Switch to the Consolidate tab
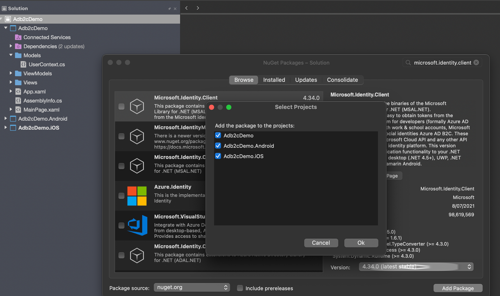500x296 pixels. coord(342,80)
